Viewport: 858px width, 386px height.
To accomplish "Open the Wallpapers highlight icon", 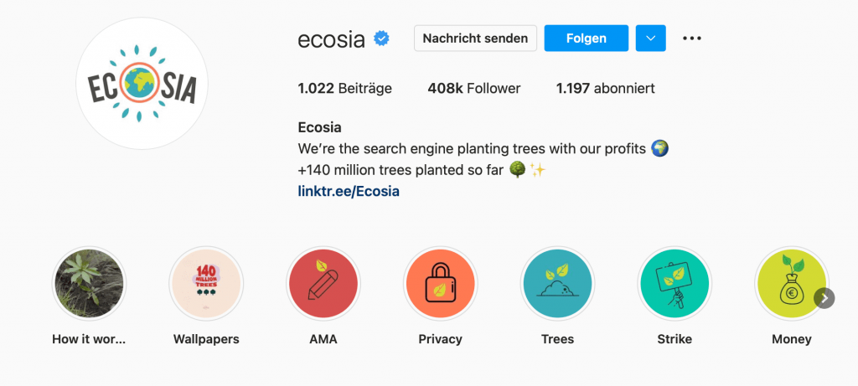I will 206,283.
